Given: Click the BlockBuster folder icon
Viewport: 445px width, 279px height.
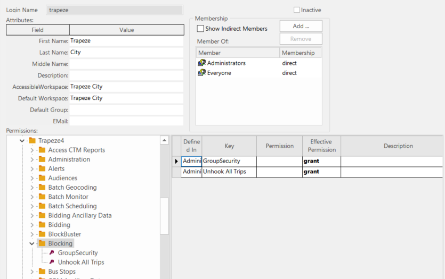Looking at the screenshot, I should click(x=42, y=234).
